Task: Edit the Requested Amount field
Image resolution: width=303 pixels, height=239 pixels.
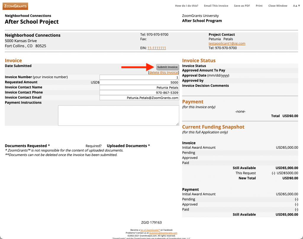Action: click(x=139, y=82)
